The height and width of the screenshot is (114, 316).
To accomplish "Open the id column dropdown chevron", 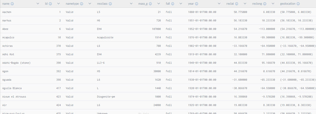I will [x=58, y=3].
